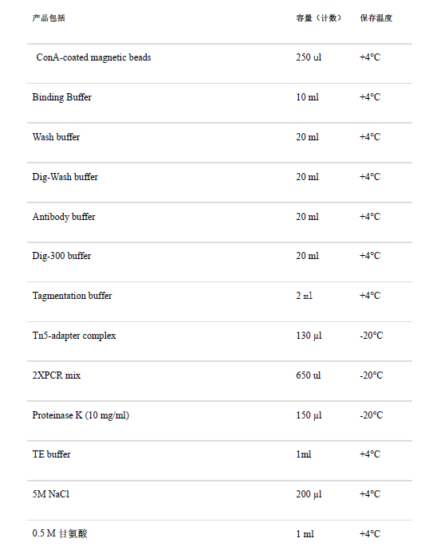
Task: Select the Tn5-adapter complex entry
Action: click(x=74, y=336)
